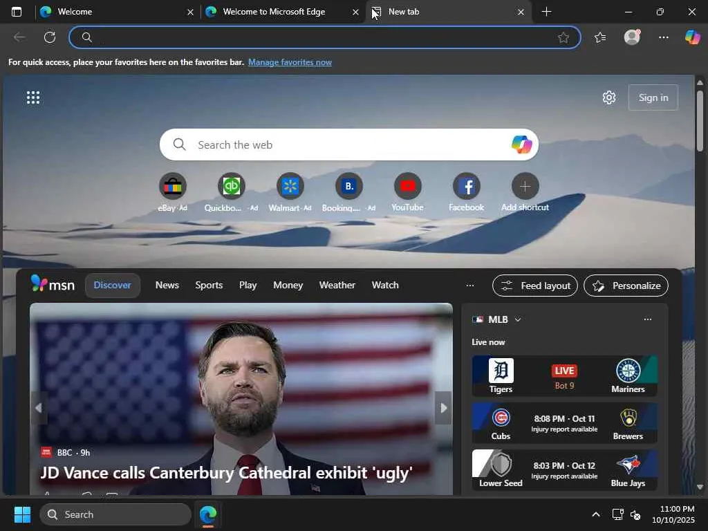
Task: Show more msn feed categories
Action: pos(469,286)
